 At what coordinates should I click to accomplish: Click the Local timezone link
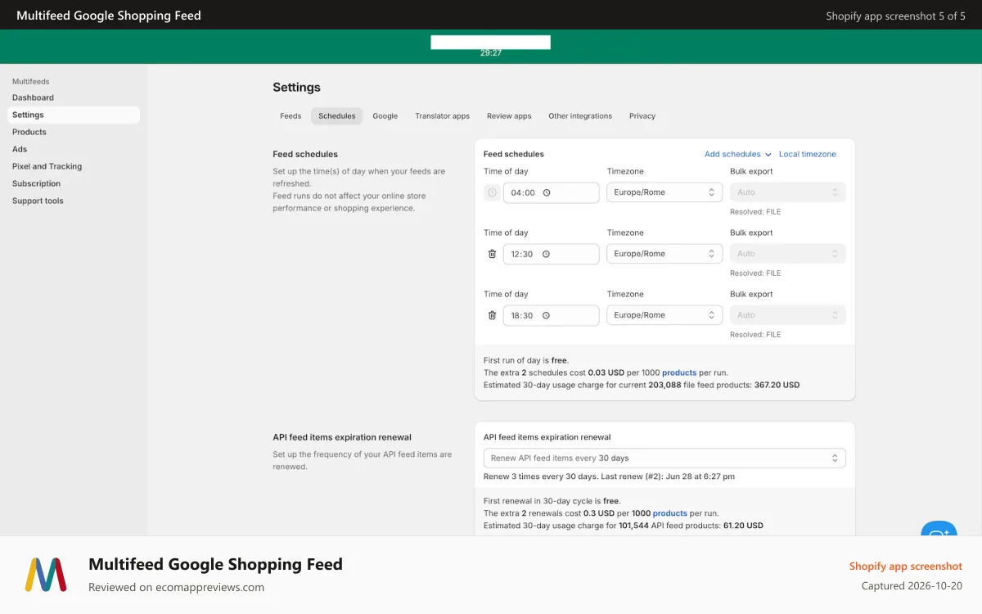tap(808, 154)
